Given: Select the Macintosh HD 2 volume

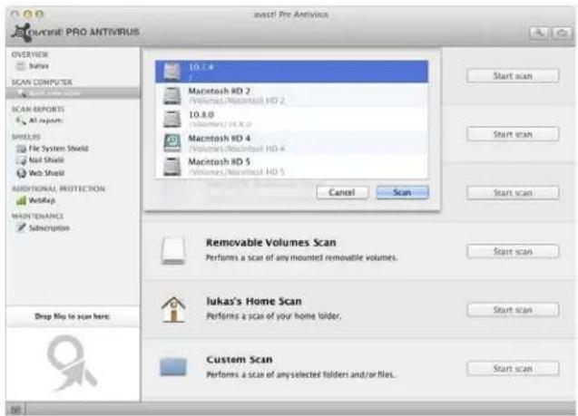Looking at the screenshot, I should 291,95.
